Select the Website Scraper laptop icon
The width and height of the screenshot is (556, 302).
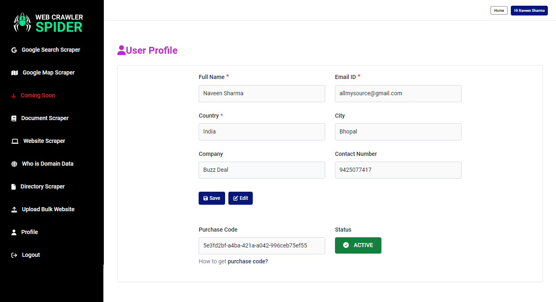coord(15,140)
